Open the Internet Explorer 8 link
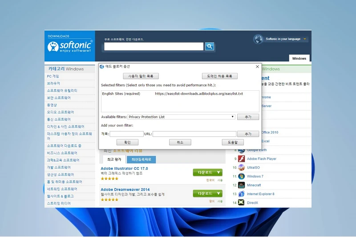Image resolution: width=356 pixels, height=237 pixels. point(261,194)
